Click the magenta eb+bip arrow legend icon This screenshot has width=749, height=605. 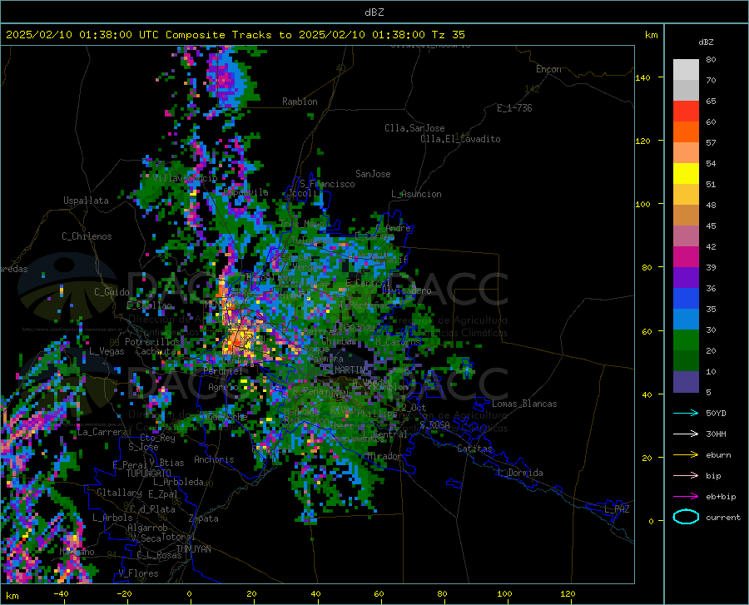[686, 497]
